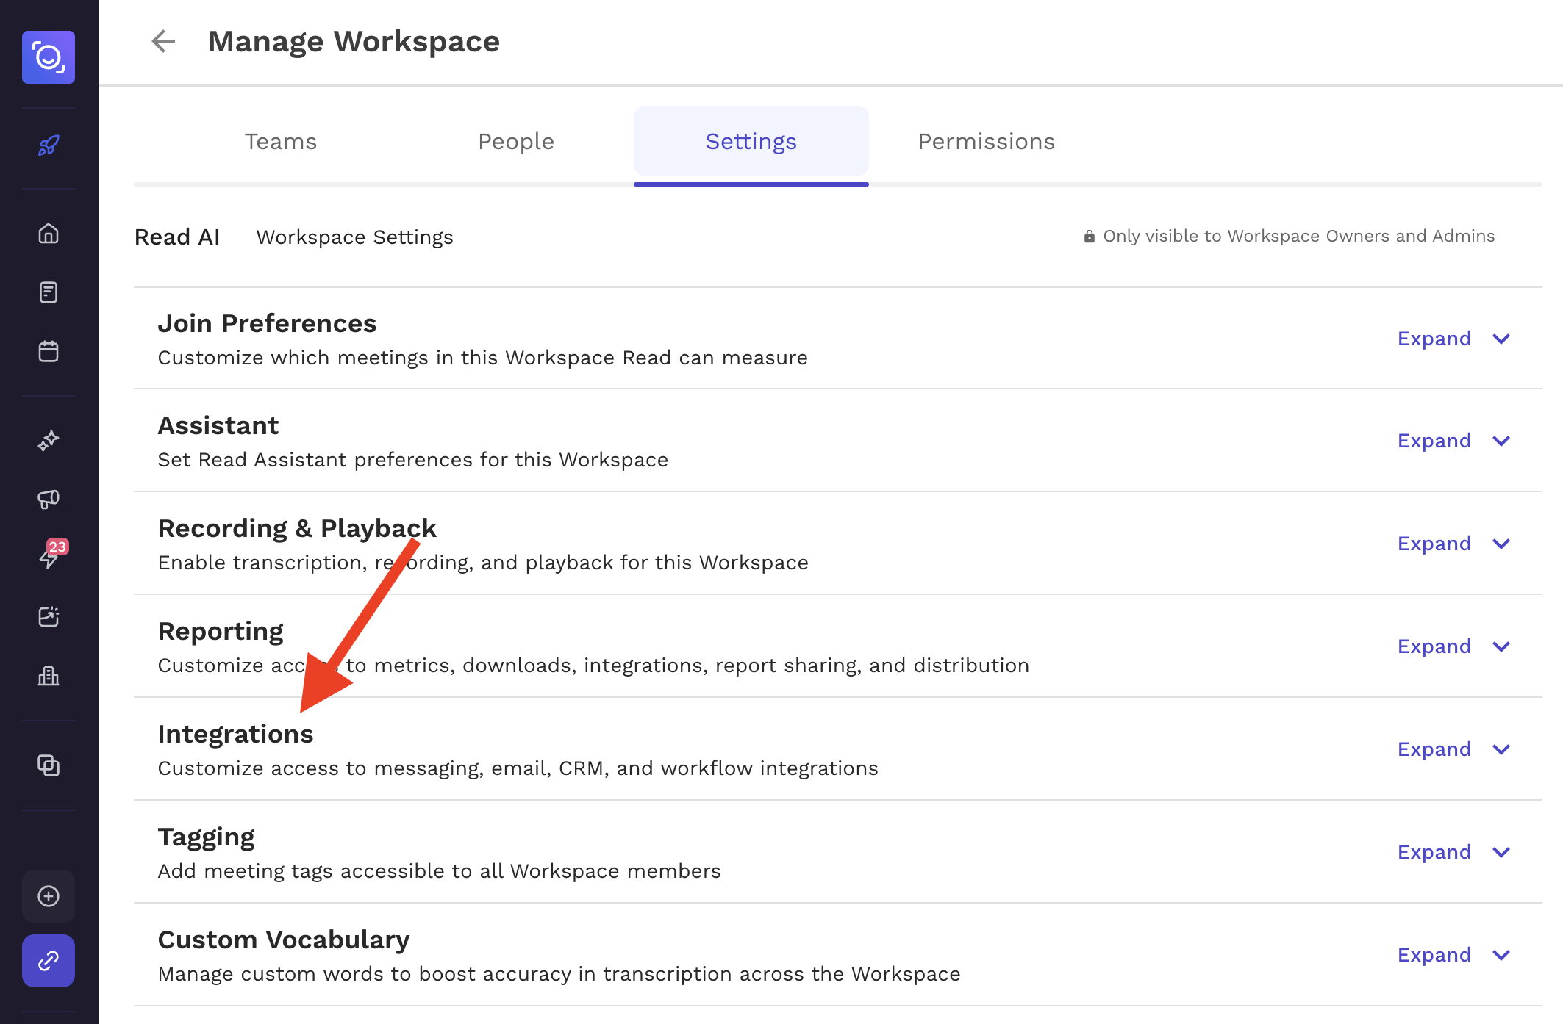Click the Reporting row chevron
This screenshot has height=1024, width=1563.
[1501, 646]
